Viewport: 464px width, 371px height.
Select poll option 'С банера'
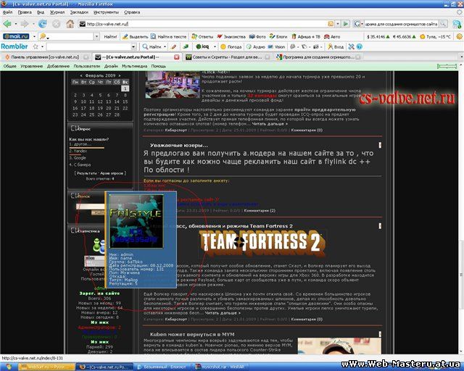click(80, 164)
